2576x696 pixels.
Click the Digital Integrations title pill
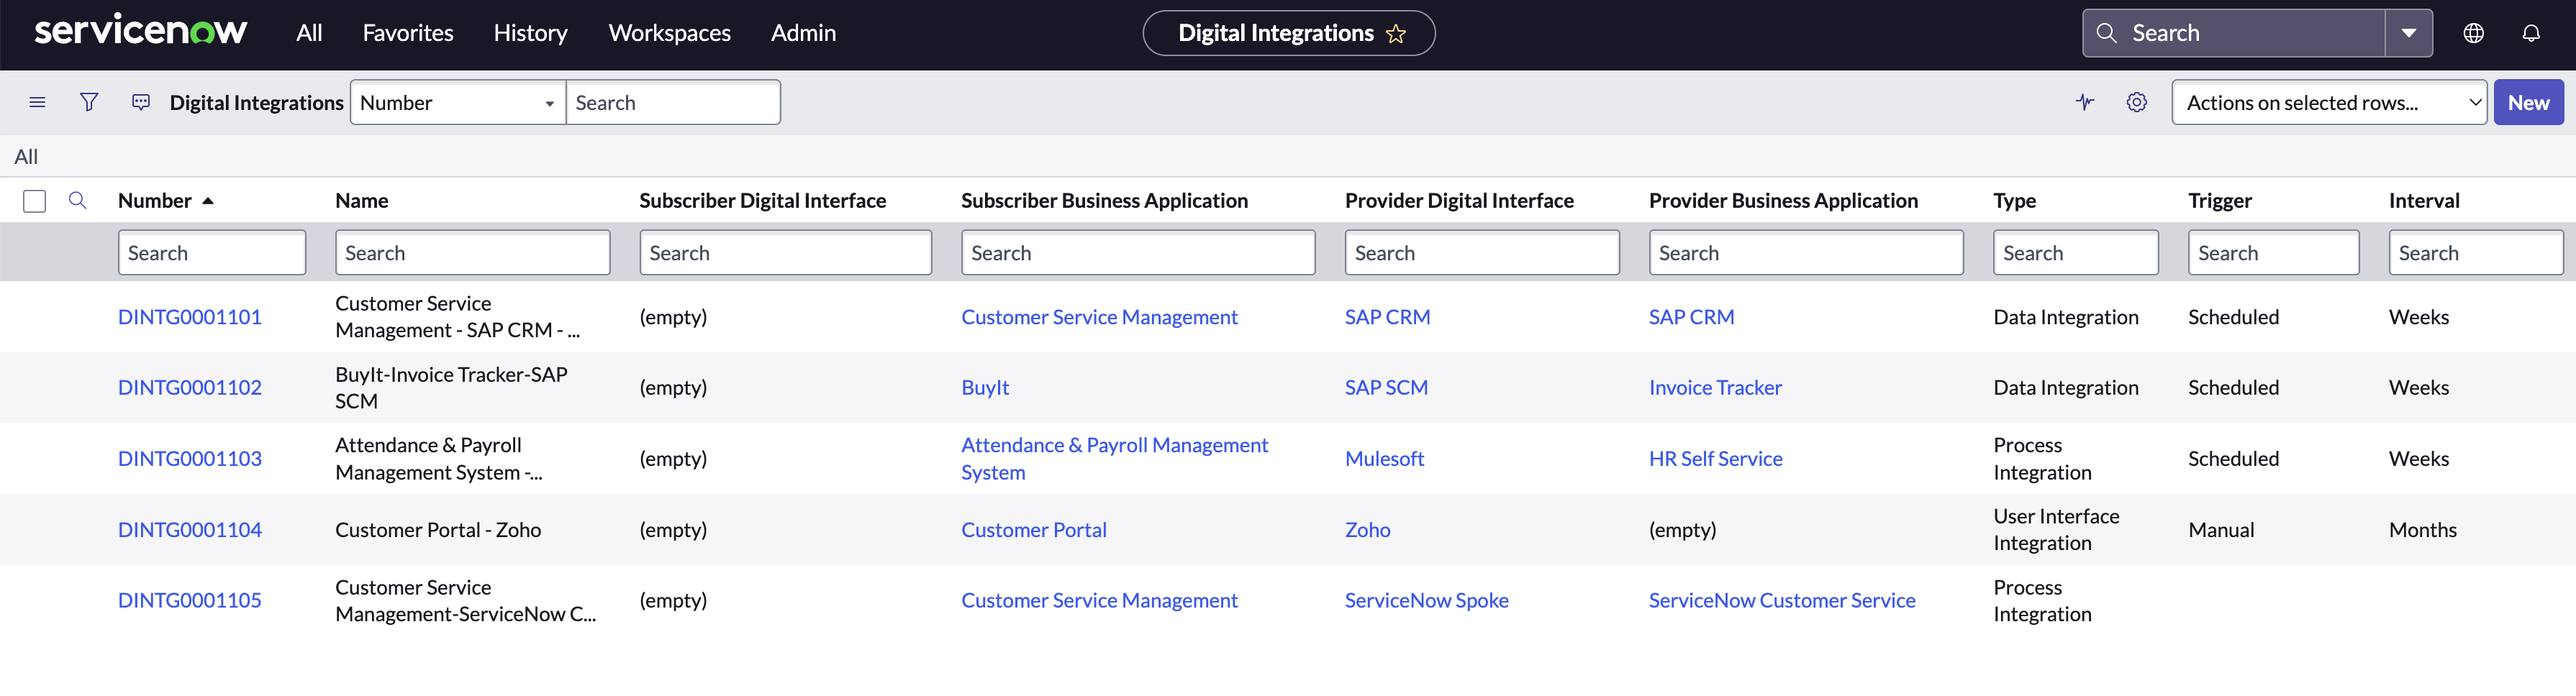point(1288,33)
